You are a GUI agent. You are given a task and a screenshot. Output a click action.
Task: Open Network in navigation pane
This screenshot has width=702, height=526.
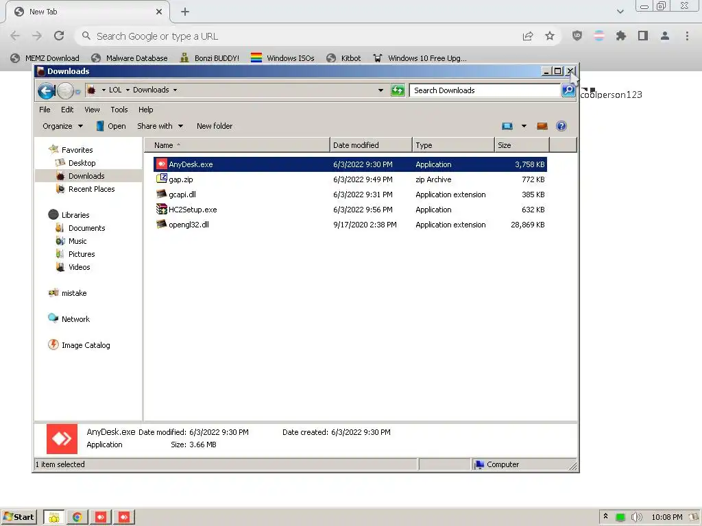click(x=75, y=319)
